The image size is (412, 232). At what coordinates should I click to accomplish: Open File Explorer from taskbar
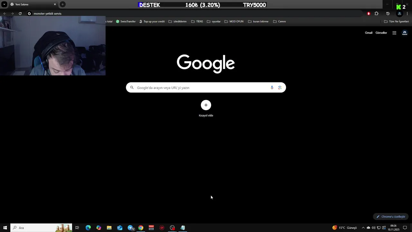109,228
